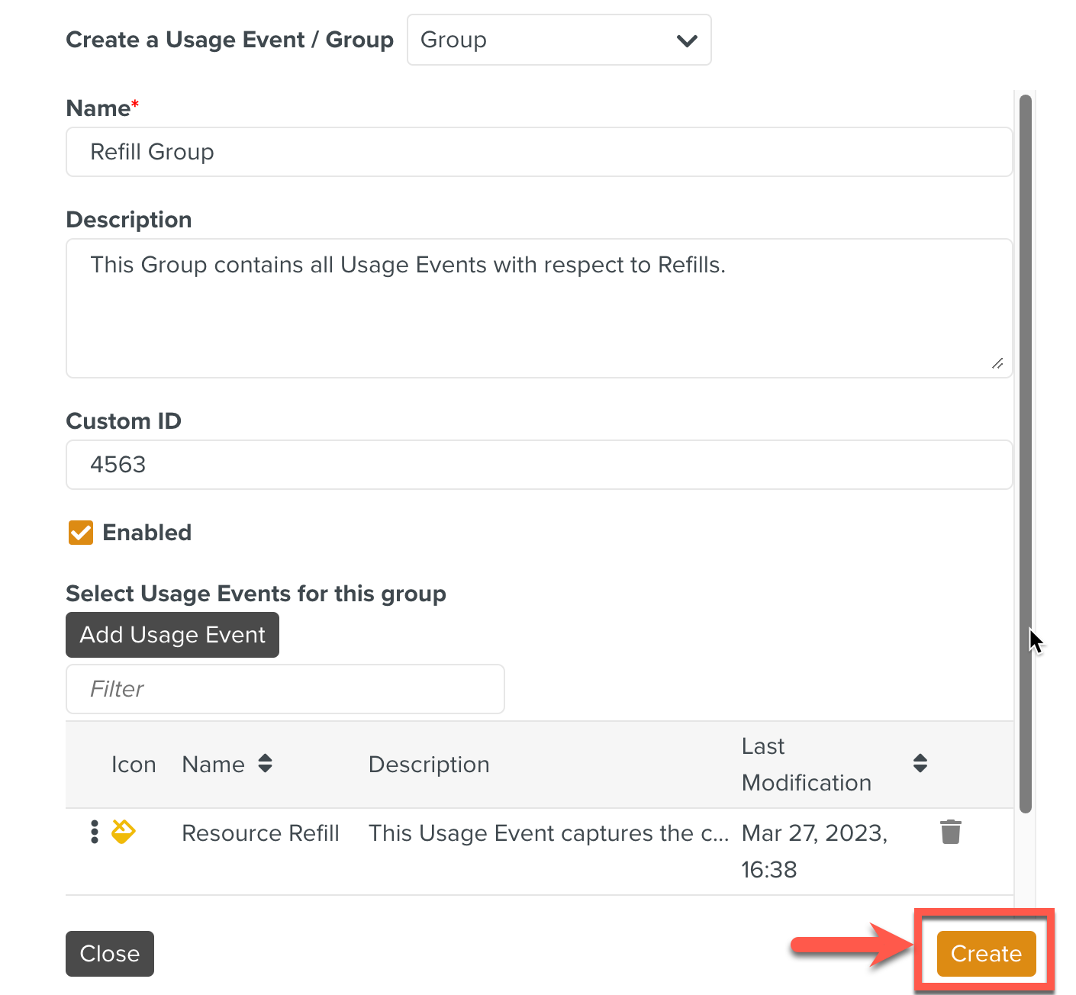The image size is (1076, 995).
Task: Delete the Resource Refill usage event
Action: click(950, 832)
